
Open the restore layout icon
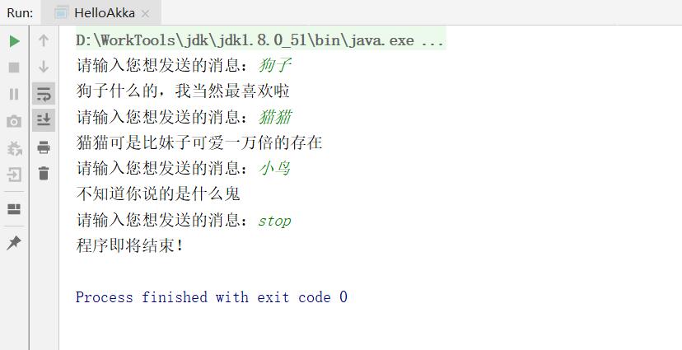click(14, 209)
